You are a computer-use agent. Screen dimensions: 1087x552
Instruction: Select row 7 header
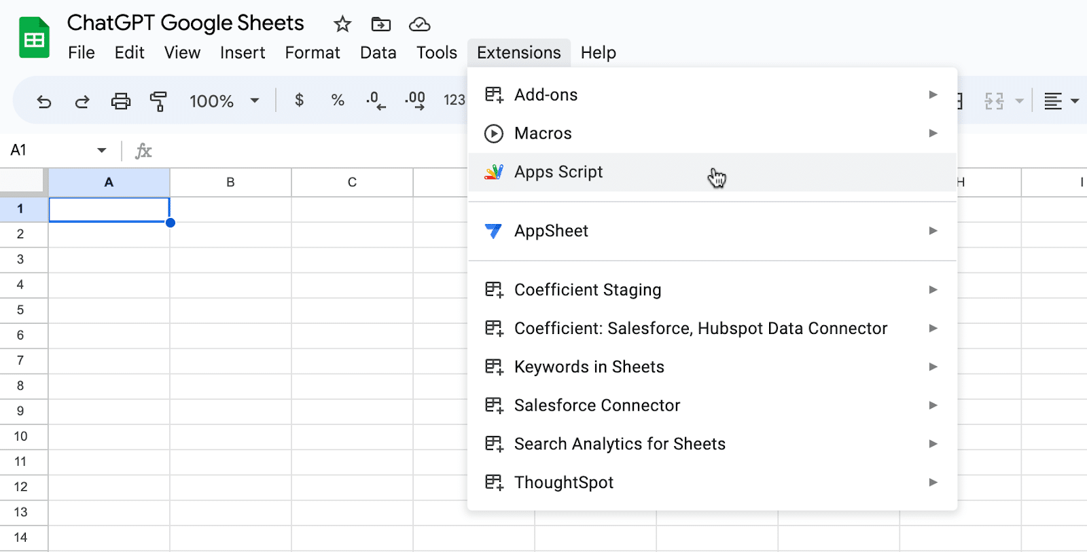(x=24, y=361)
